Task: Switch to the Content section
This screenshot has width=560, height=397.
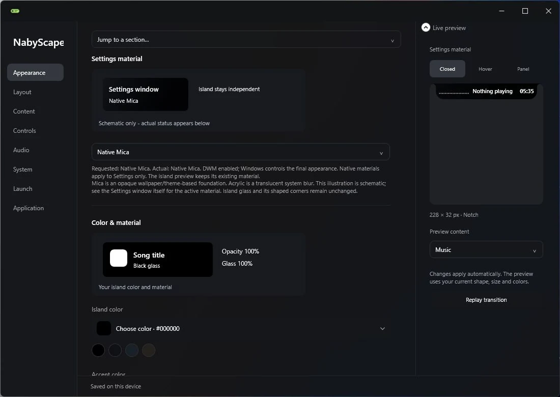Action: point(35,111)
